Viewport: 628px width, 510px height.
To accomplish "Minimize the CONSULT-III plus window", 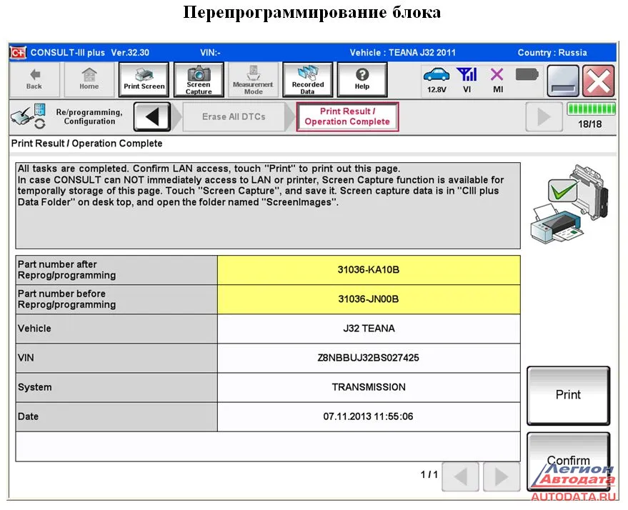I will pos(563,81).
